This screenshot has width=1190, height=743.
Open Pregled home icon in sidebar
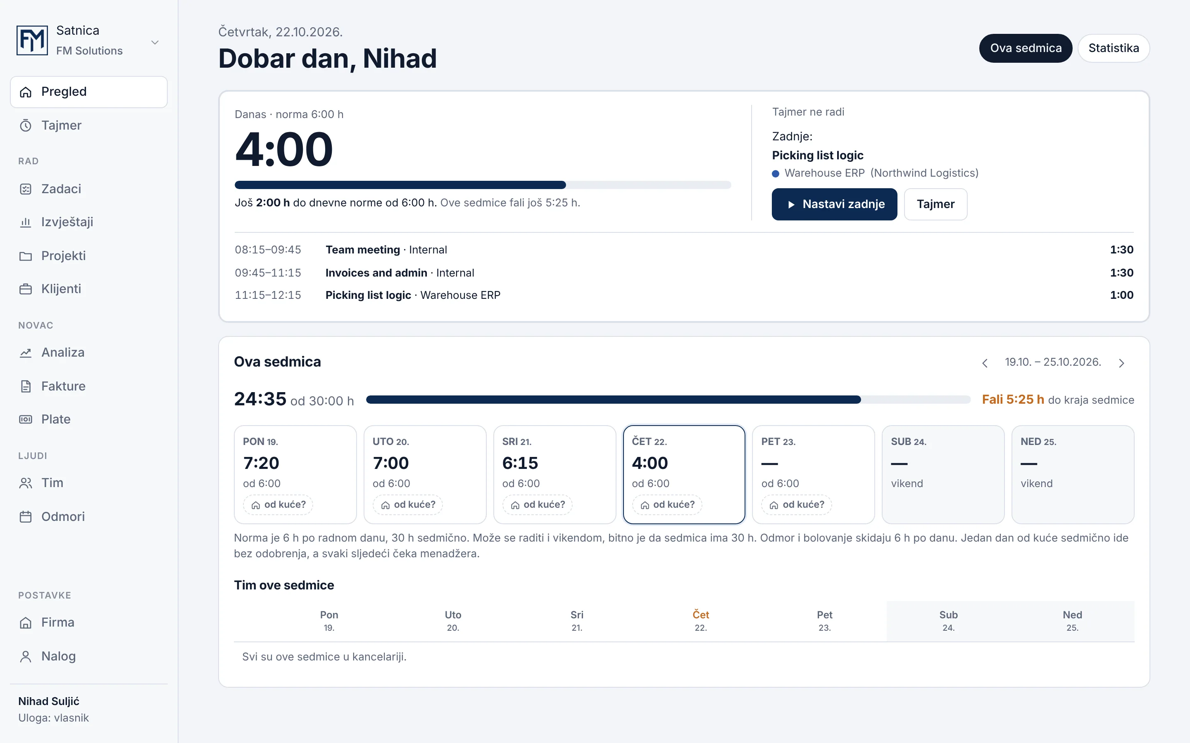(x=26, y=92)
